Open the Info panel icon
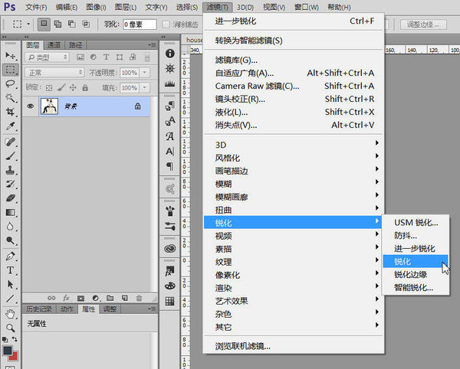This screenshot has height=369, width=460. (x=170, y=54)
